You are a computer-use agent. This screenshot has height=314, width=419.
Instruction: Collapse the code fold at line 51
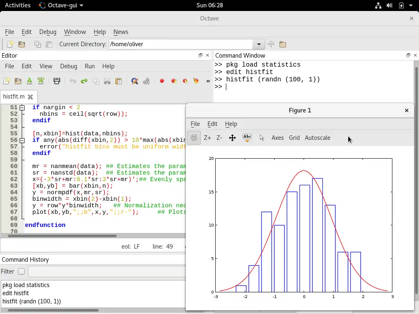click(22, 108)
